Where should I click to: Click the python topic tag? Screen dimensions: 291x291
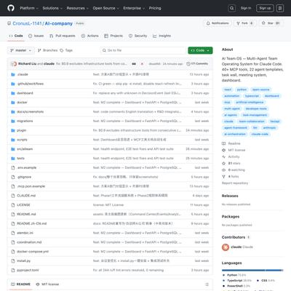point(242,89)
